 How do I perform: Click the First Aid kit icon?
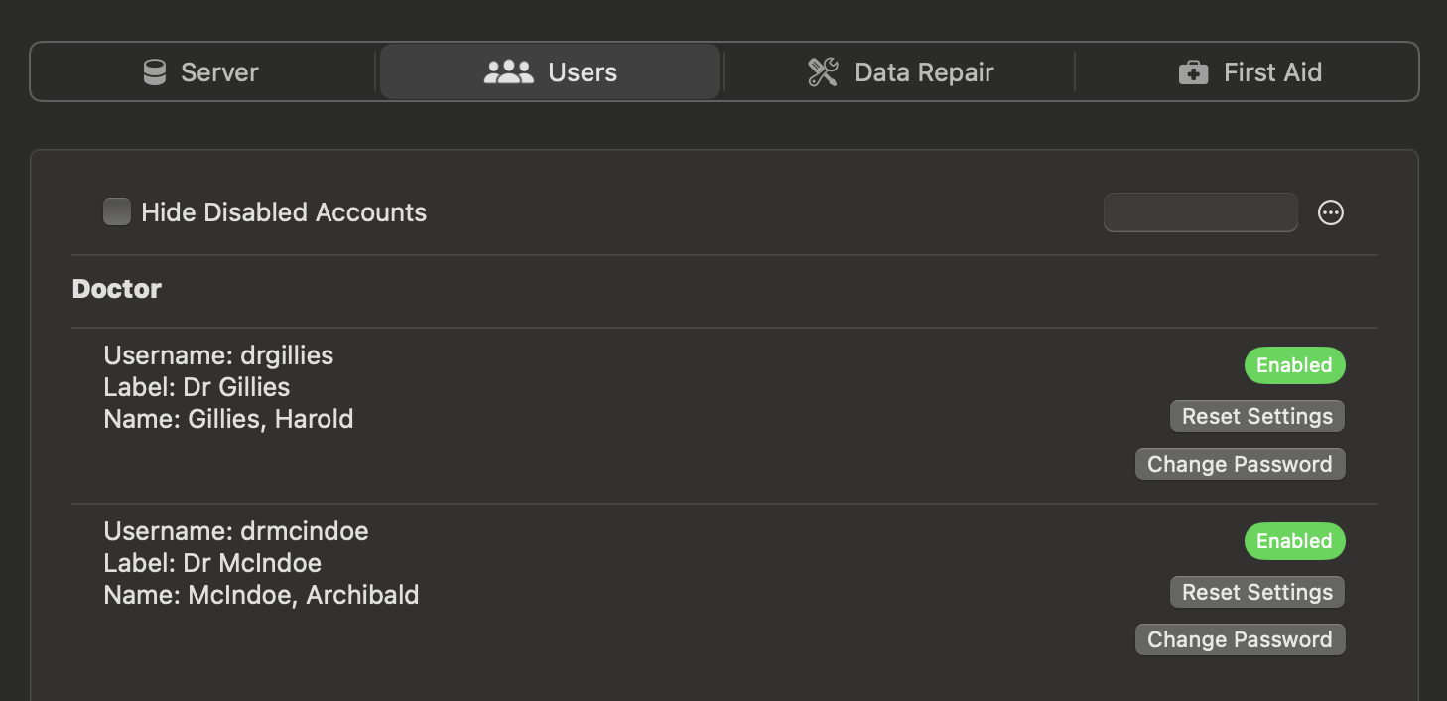[x=1193, y=72]
